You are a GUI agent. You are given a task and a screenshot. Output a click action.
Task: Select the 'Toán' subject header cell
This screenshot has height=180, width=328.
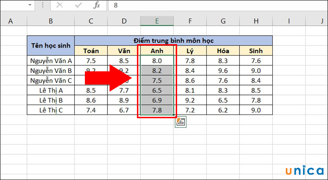pos(91,51)
